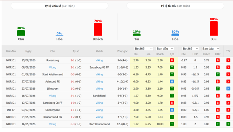This screenshot has height=132, width=233.
Task: Click the red X T/X icon in the Sonderjyske row
Action: [228, 110]
